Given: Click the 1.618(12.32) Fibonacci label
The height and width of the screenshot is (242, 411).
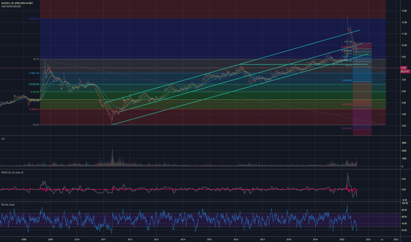Looking at the screenshot, I should [x=34, y=18].
